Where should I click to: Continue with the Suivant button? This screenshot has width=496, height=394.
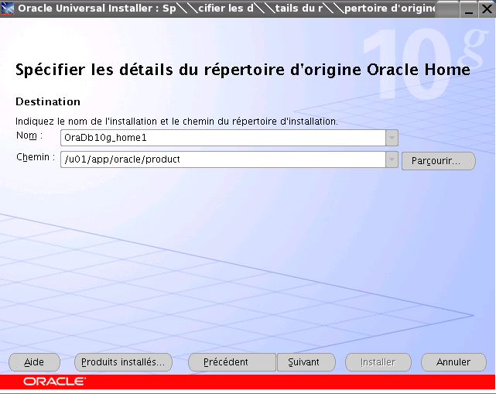click(x=306, y=362)
